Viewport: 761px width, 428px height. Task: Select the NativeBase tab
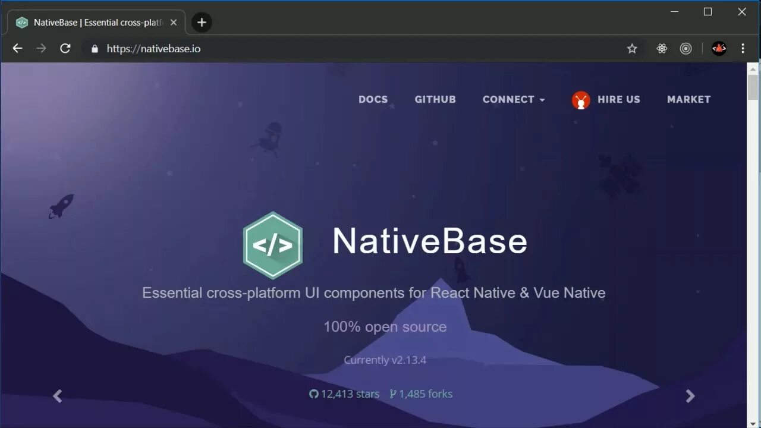(x=96, y=23)
